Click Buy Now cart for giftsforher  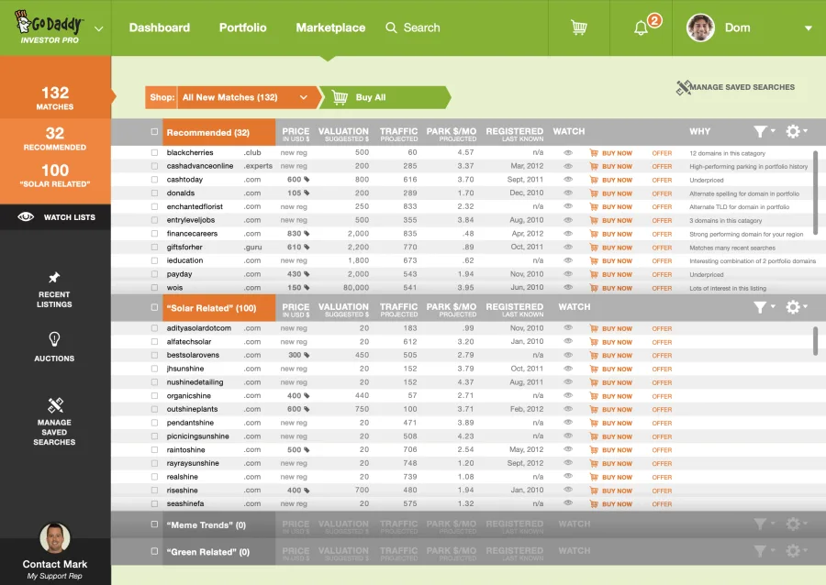(x=594, y=248)
